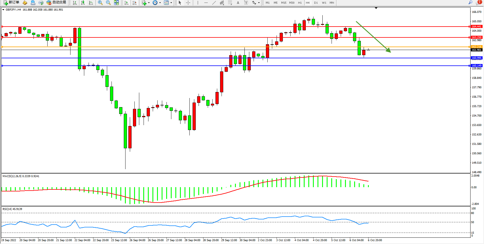
Task: Toggle AutoTrading (自动交易) button
Action: pyautogui.click(x=56, y=3)
